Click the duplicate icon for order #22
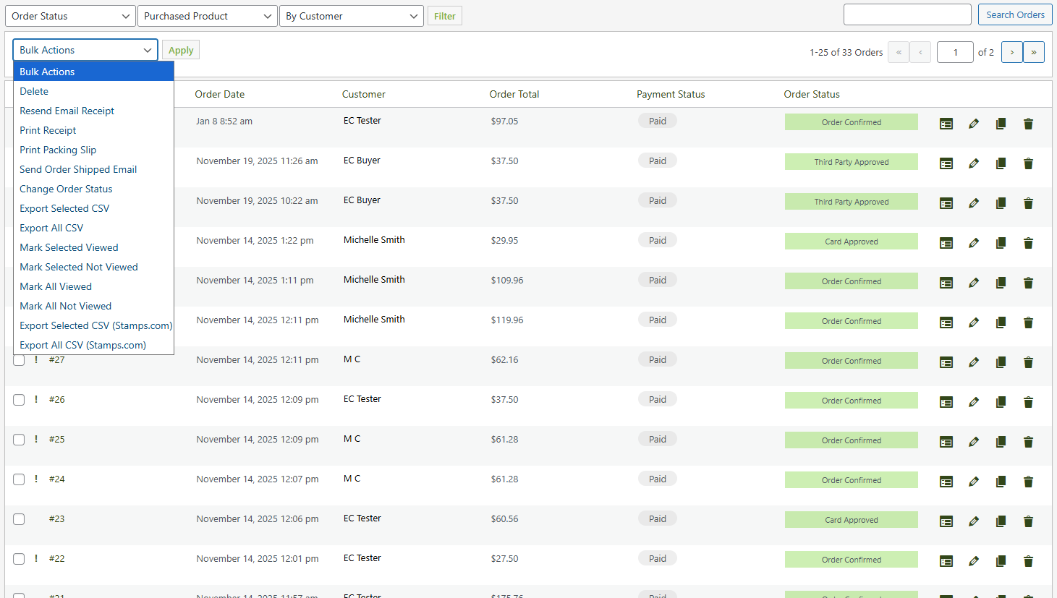The height and width of the screenshot is (598, 1057). (x=1001, y=561)
